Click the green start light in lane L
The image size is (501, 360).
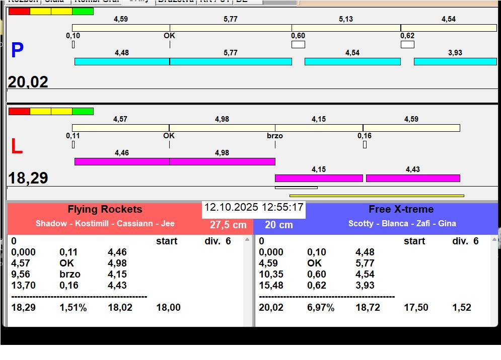tap(83, 111)
